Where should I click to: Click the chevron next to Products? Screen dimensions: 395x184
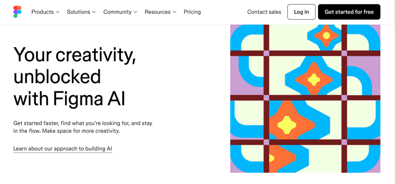coord(57,12)
